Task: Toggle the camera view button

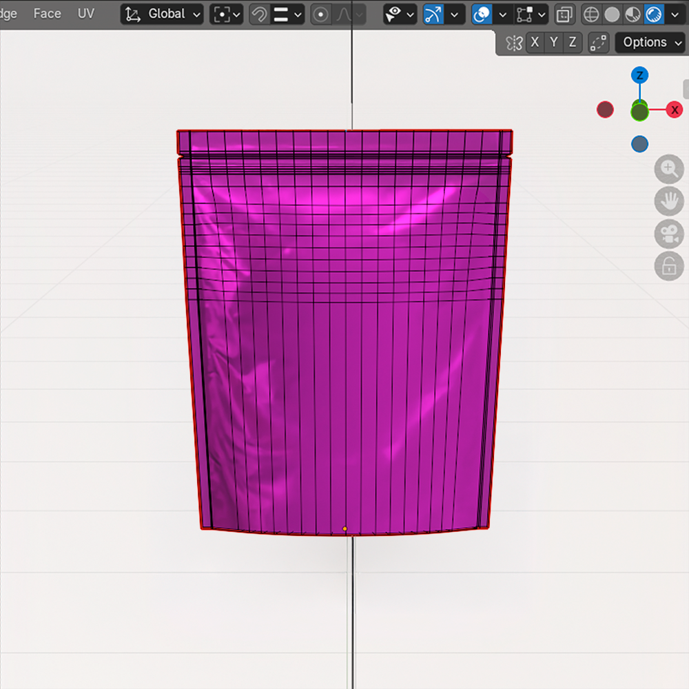Action: point(669,234)
